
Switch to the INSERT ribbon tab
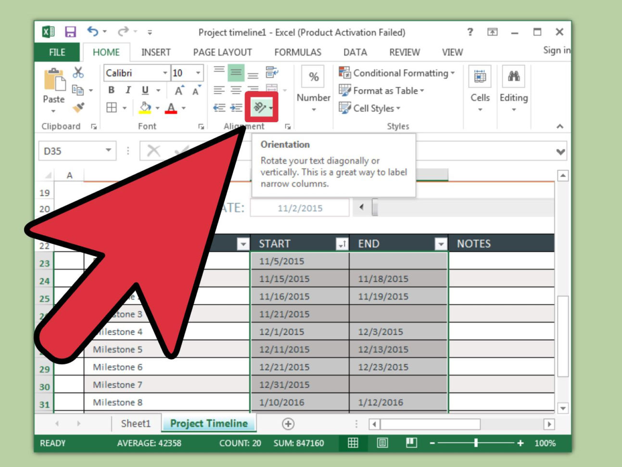[156, 52]
